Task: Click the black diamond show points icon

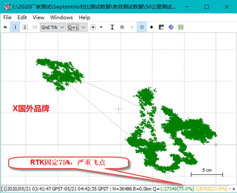Action: click(151, 27)
